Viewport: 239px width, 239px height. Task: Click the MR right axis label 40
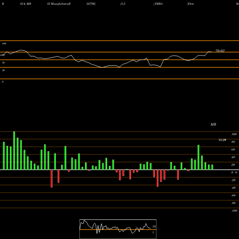233,157
